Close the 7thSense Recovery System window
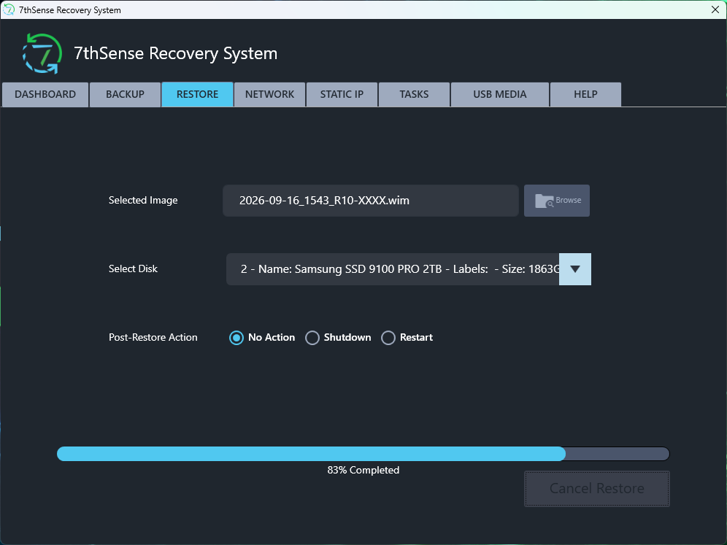 point(715,9)
